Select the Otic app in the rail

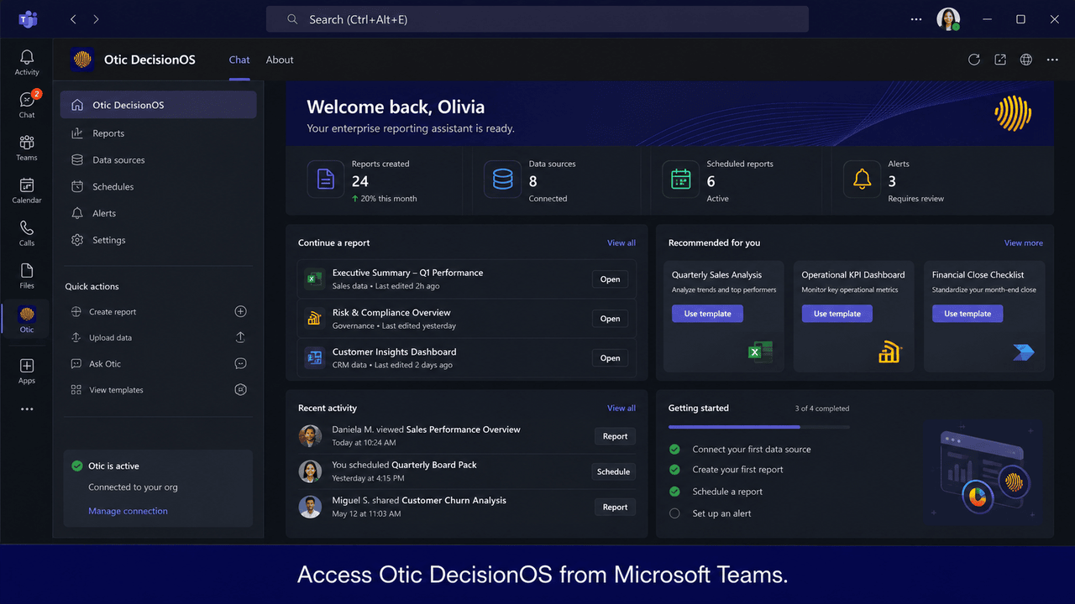coord(27,320)
